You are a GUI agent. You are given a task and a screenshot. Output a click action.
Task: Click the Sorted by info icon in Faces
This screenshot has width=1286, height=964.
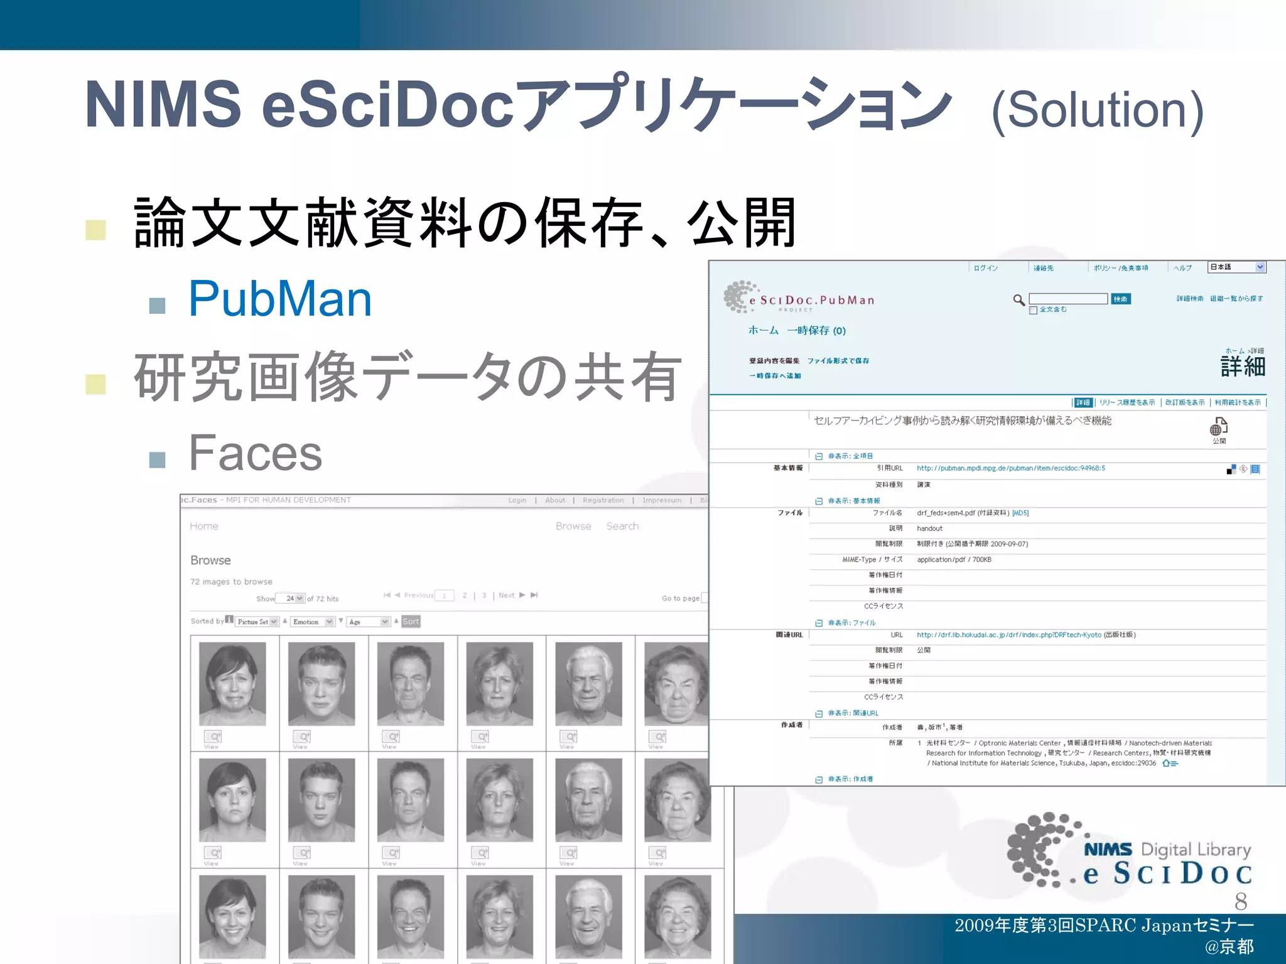[229, 620]
